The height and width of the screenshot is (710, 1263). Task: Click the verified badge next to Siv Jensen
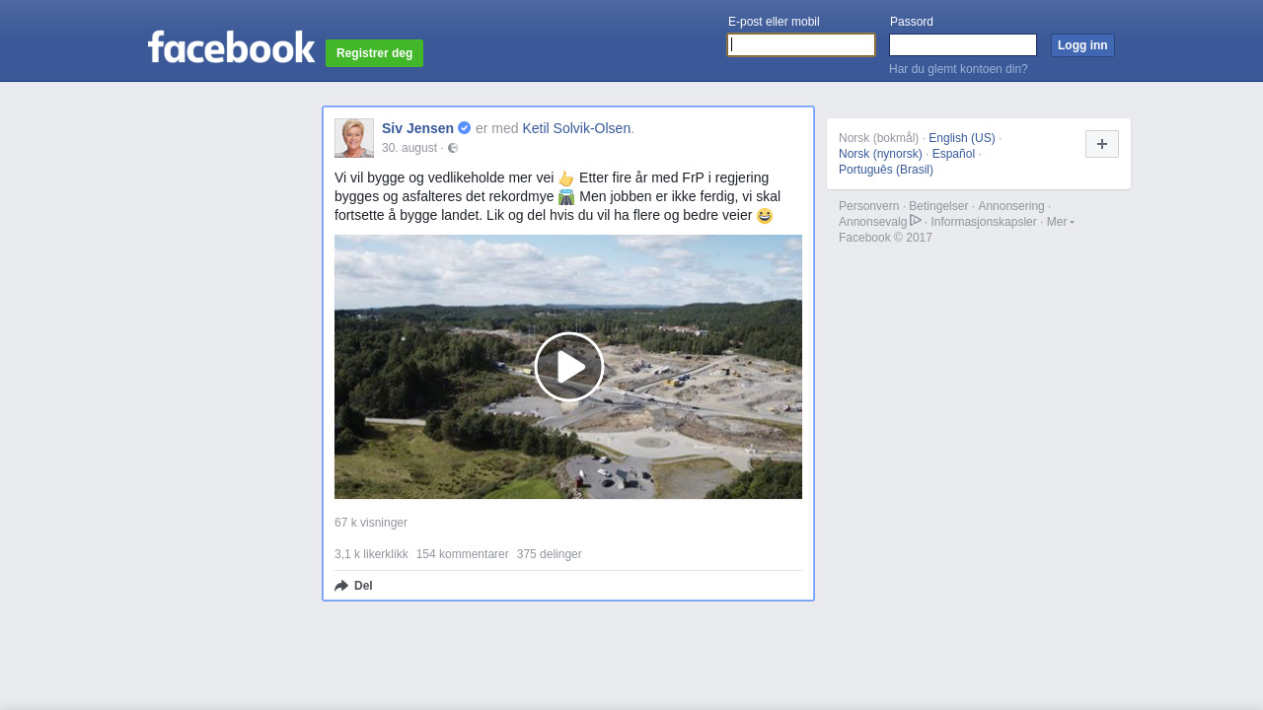tap(464, 128)
